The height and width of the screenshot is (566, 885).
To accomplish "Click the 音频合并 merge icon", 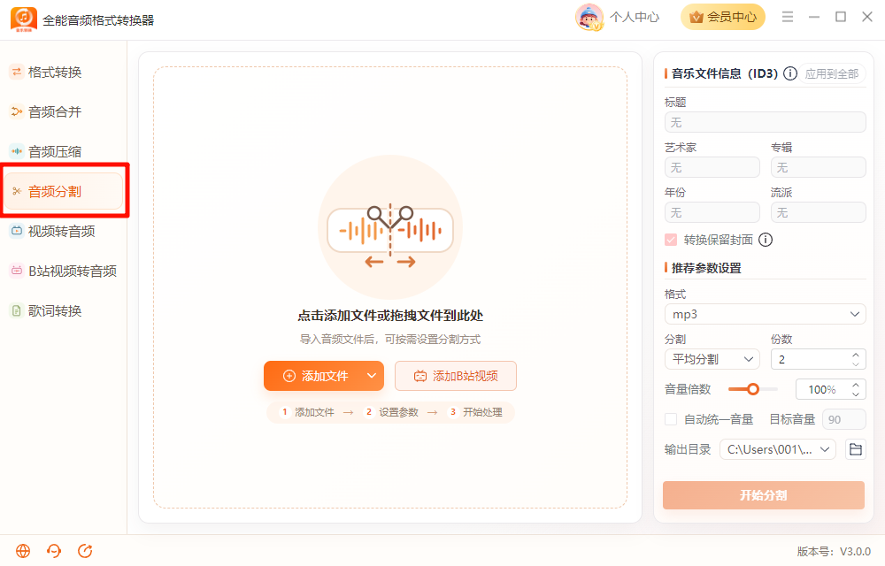I will pyautogui.click(x=16, y=112).
